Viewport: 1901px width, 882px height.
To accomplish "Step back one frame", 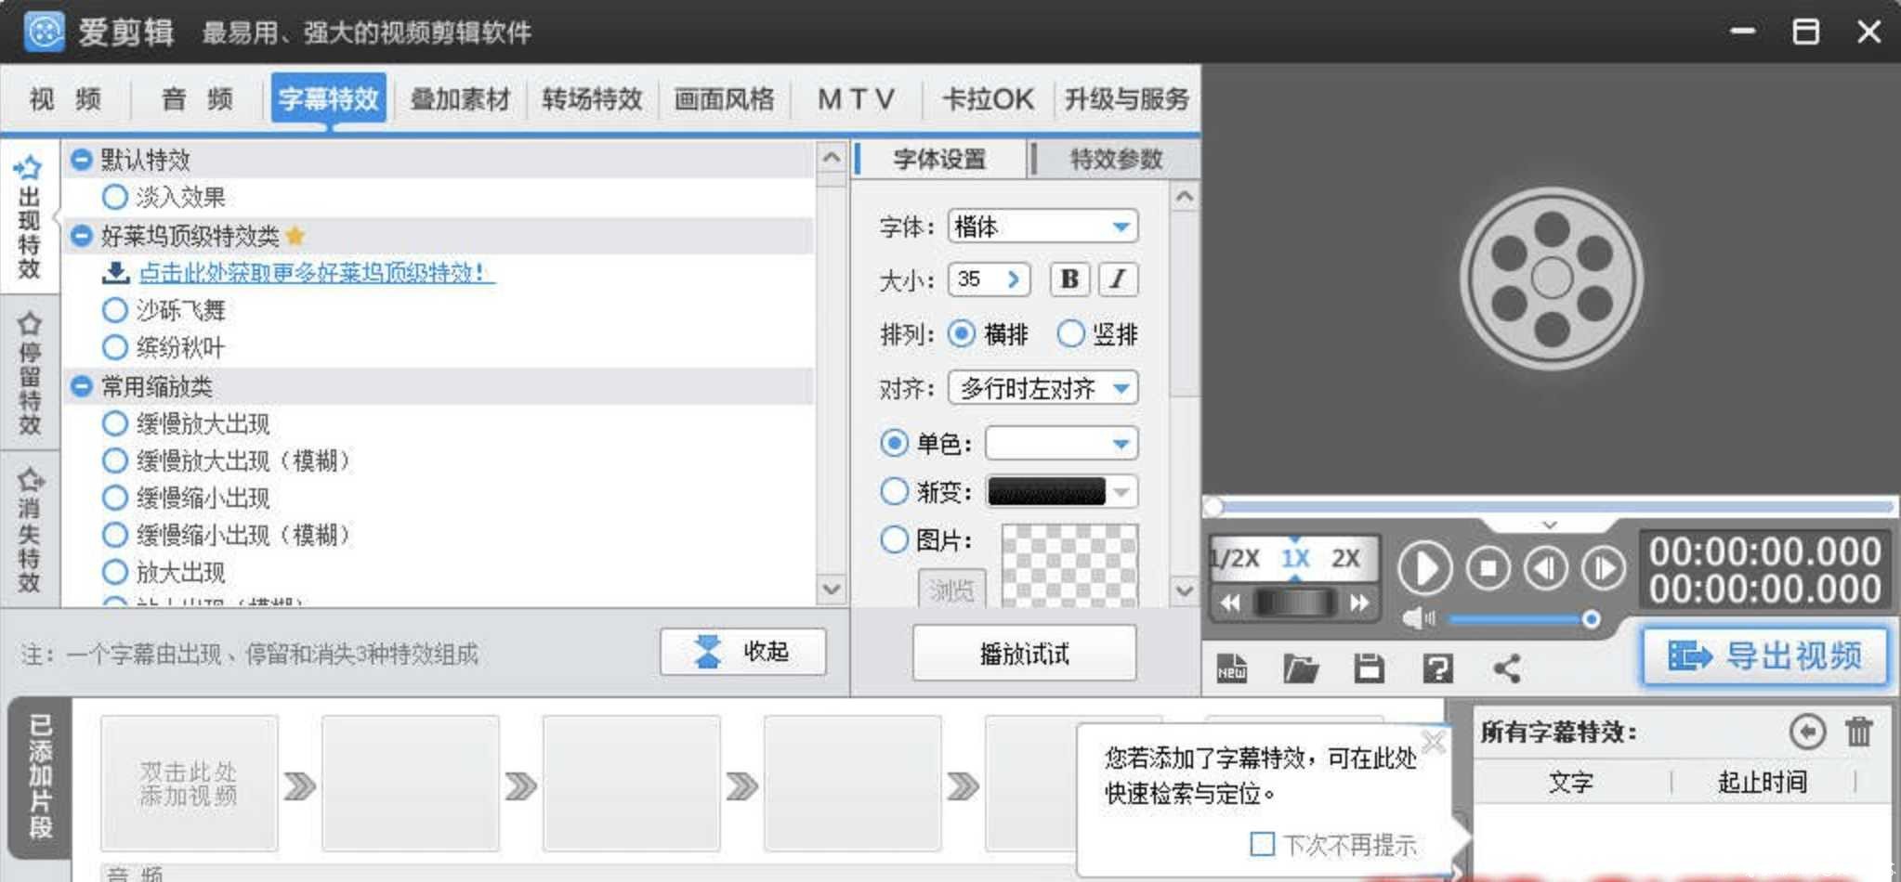I will [1546, 567].
